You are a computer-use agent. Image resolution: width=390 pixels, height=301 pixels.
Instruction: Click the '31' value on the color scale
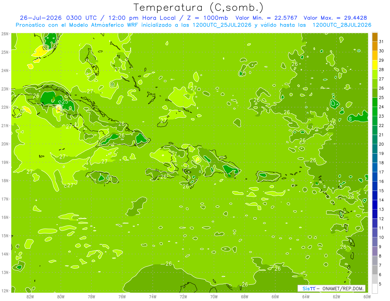click(381, 42)
